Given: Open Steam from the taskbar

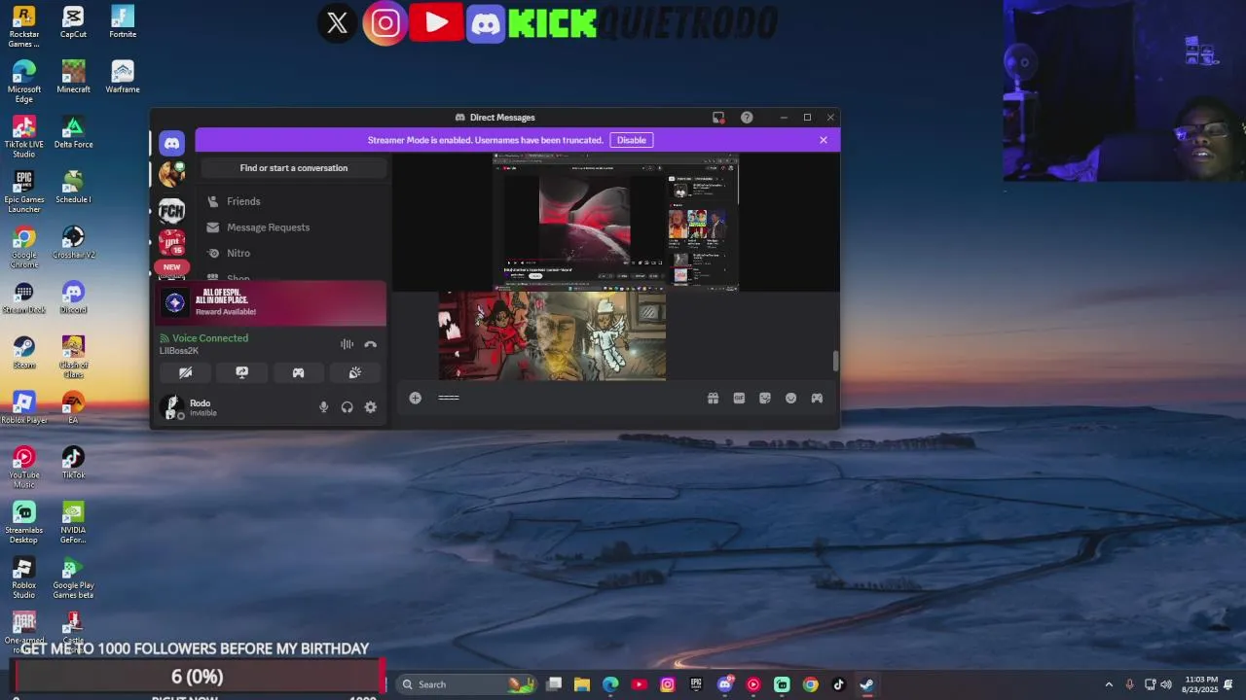Looking at the screenshot, I should pos(866,684).
